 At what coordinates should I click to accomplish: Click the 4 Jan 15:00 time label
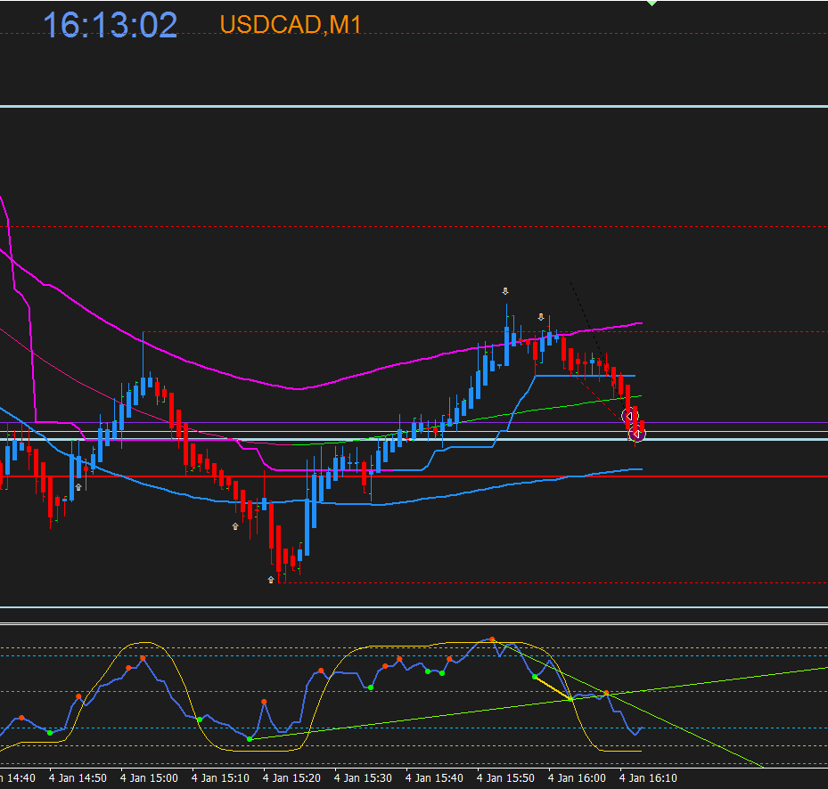(149, 778)
